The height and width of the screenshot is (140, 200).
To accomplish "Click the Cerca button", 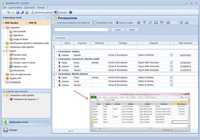I will pos(118,30).
